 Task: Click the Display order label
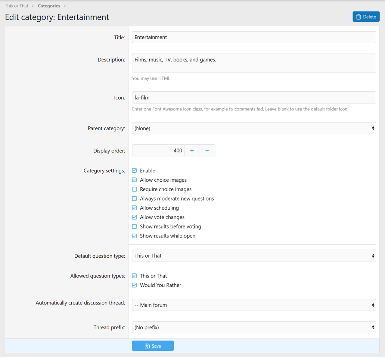tap(109, 151)
